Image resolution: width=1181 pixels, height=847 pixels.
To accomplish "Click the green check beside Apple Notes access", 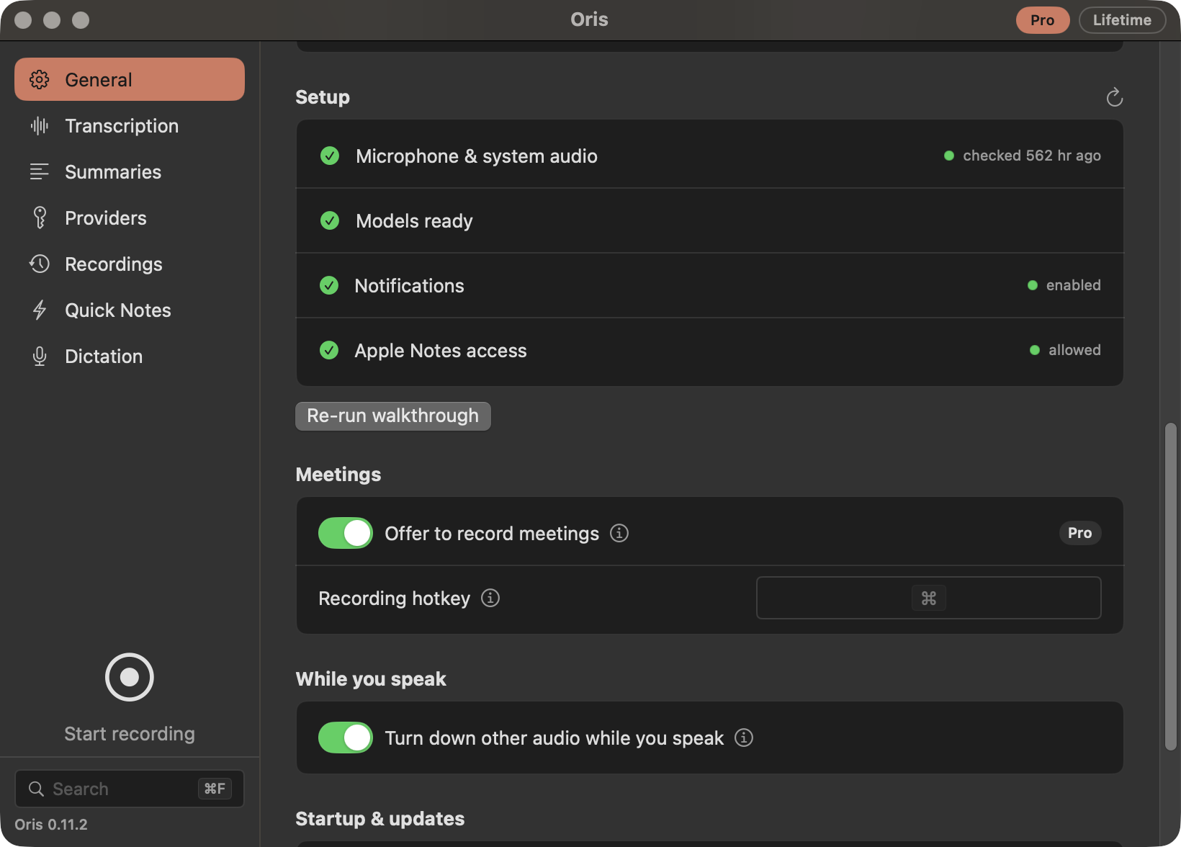I will coord(329,350).
